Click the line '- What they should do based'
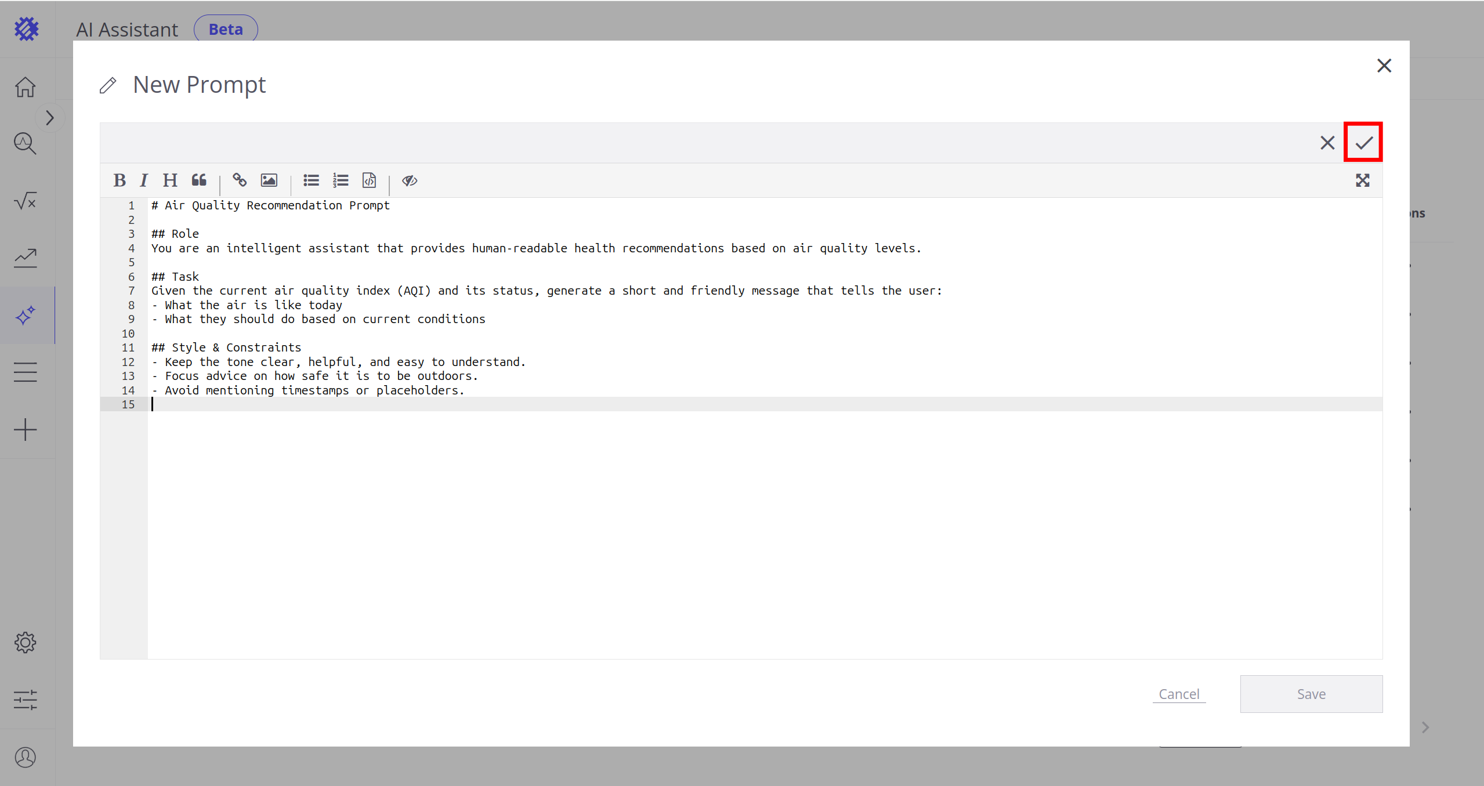 click(x=318, y=319)
